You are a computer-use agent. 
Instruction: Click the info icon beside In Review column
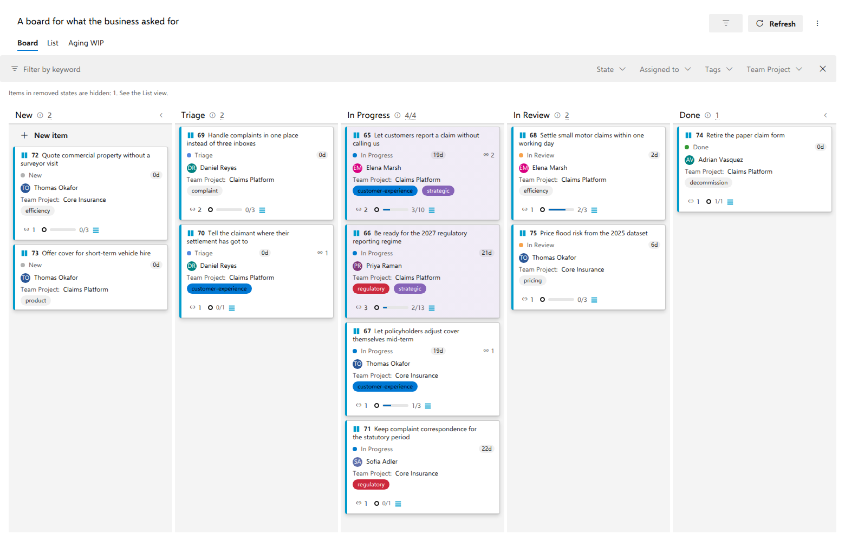557,115
